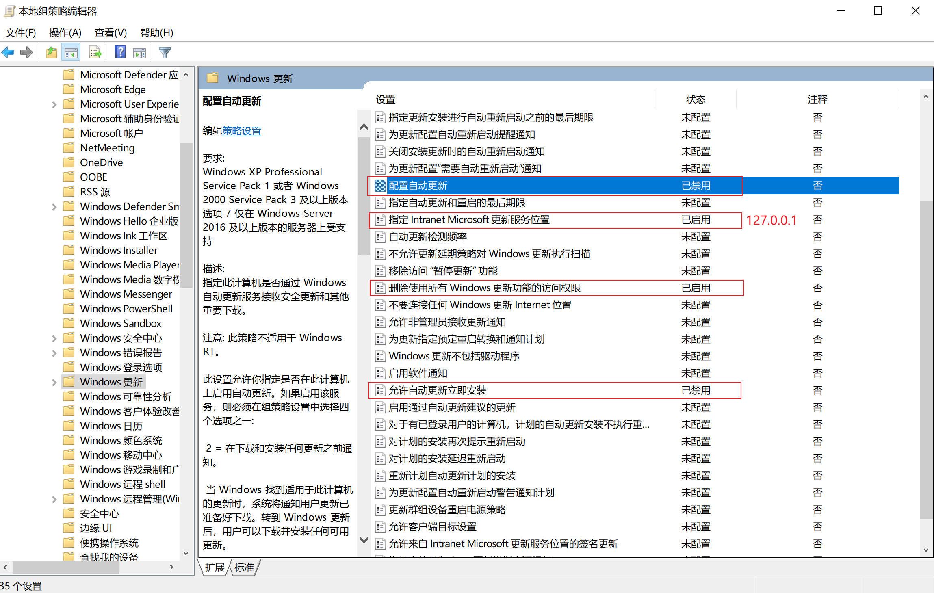Open the 查看(V) menu
934x593 pixels.
[x=111, y=32]
